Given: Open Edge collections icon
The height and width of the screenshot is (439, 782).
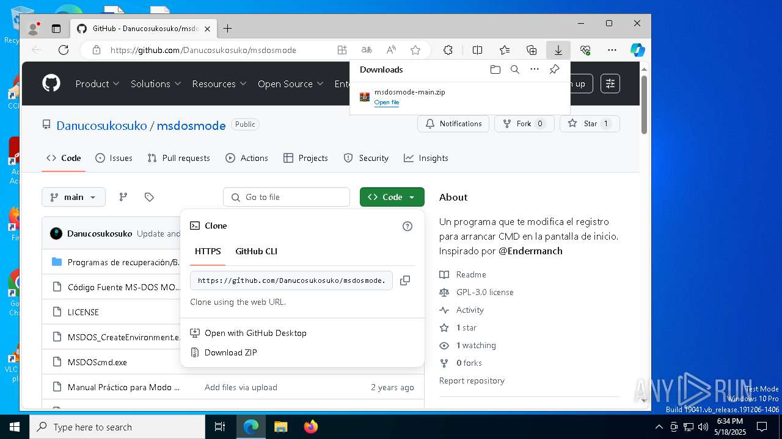Looking at the screenshot, I should 532,50.
